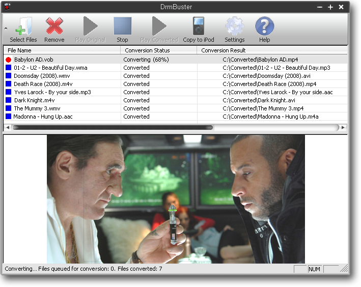Select Yves Larock - By your side.mp3
The height and width of the screenshot is (287, 361).
coord(52,92)
